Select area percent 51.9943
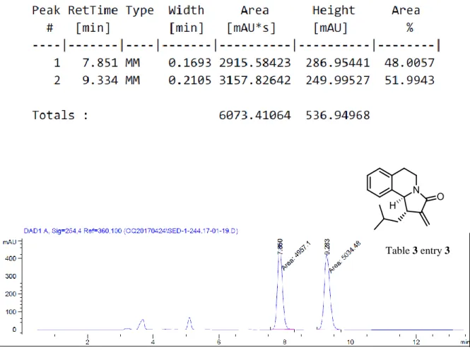The width and height of the screenshot is (470, 355). pyautogui.click(x=409, y=80)
